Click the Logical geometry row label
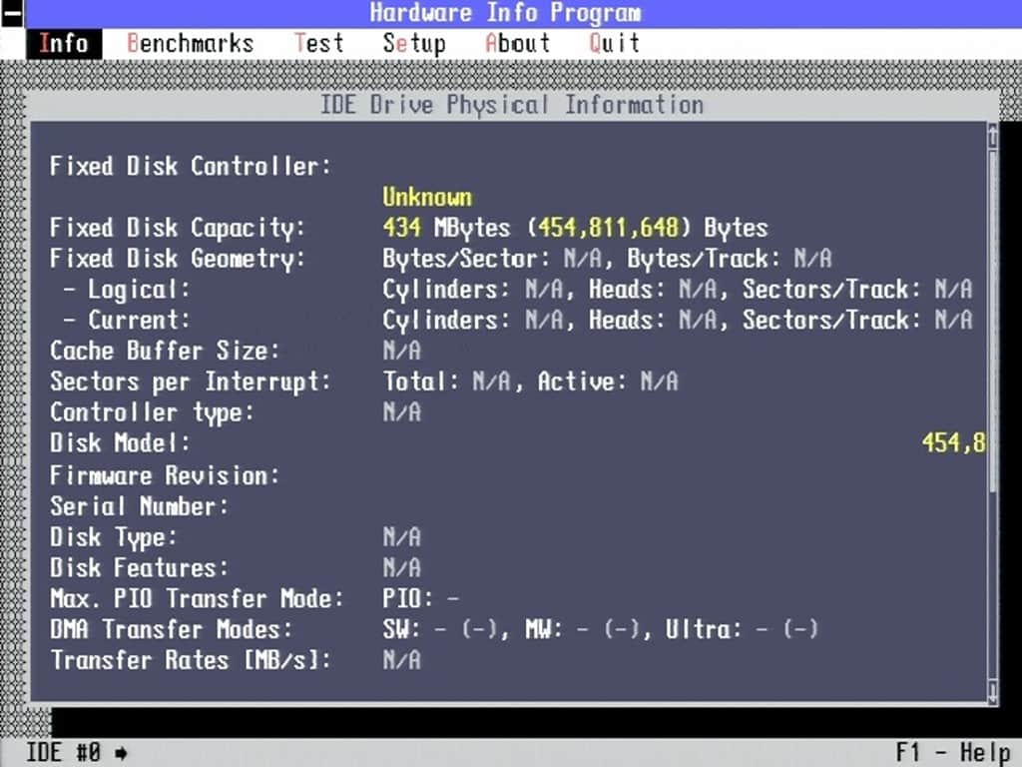This screenshot has width=1022, height=767. click(127, 290)
